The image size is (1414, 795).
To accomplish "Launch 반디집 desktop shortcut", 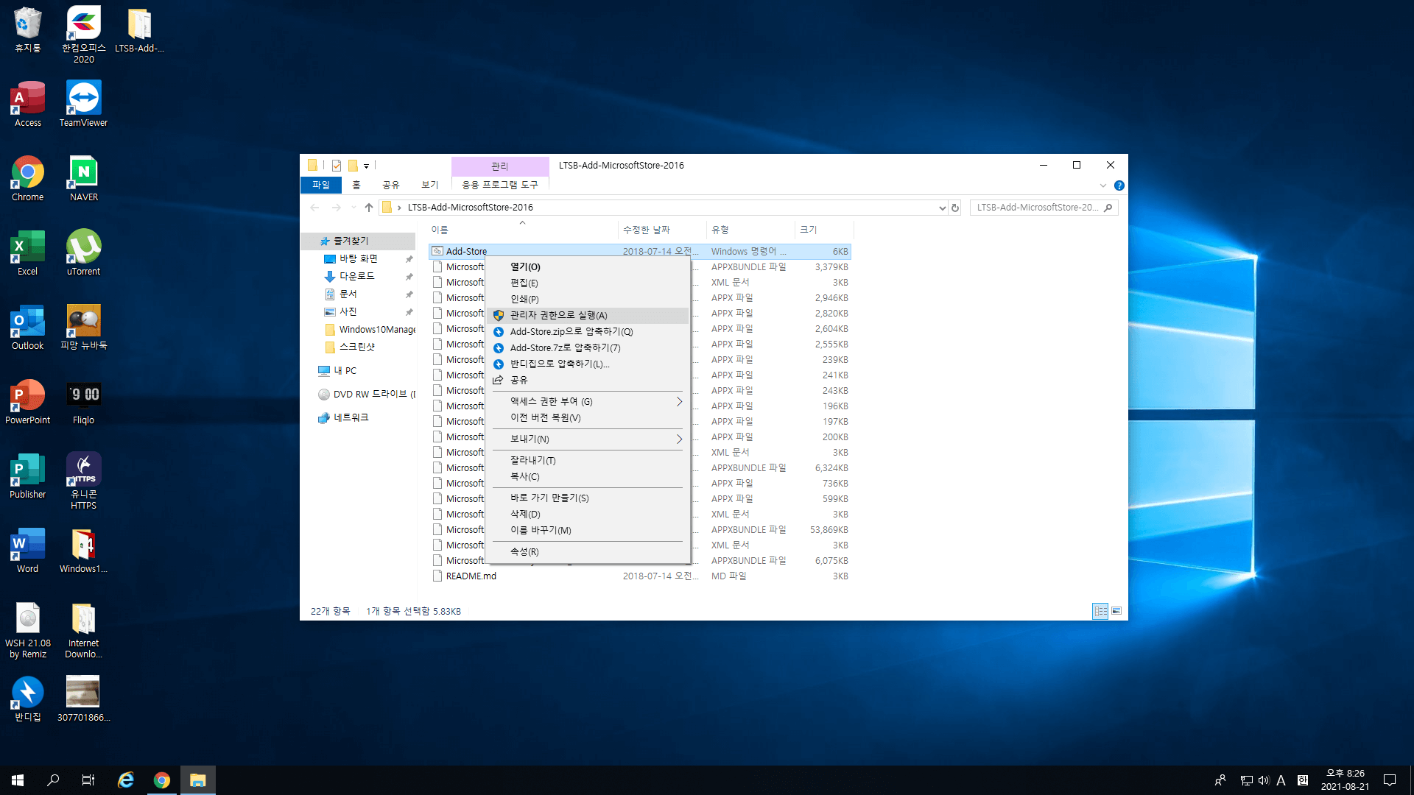I will (28, 699).
